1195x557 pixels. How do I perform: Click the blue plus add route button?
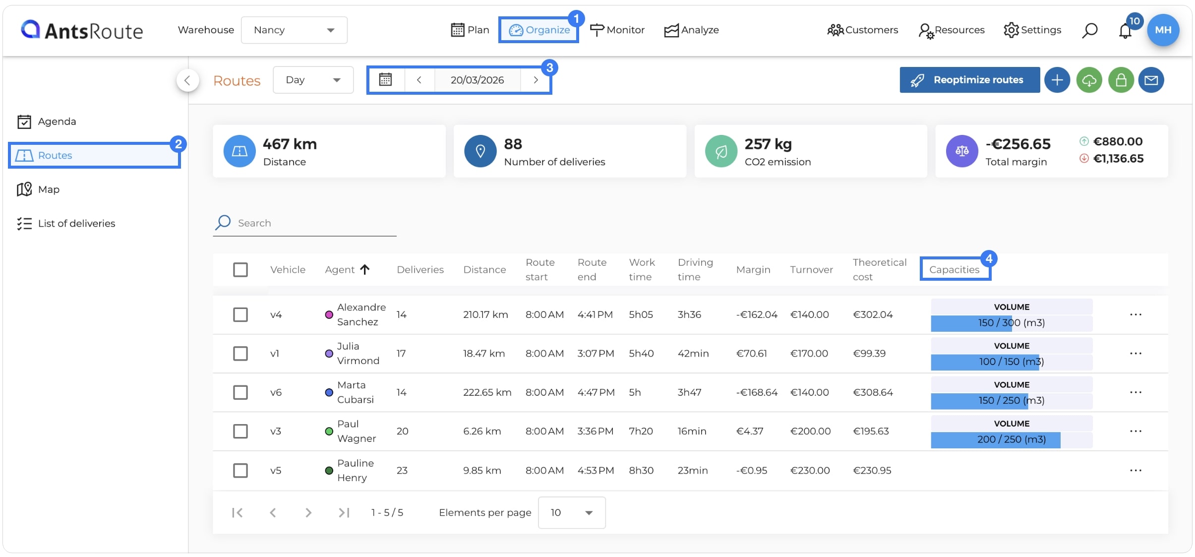(x=1057, y=80)
